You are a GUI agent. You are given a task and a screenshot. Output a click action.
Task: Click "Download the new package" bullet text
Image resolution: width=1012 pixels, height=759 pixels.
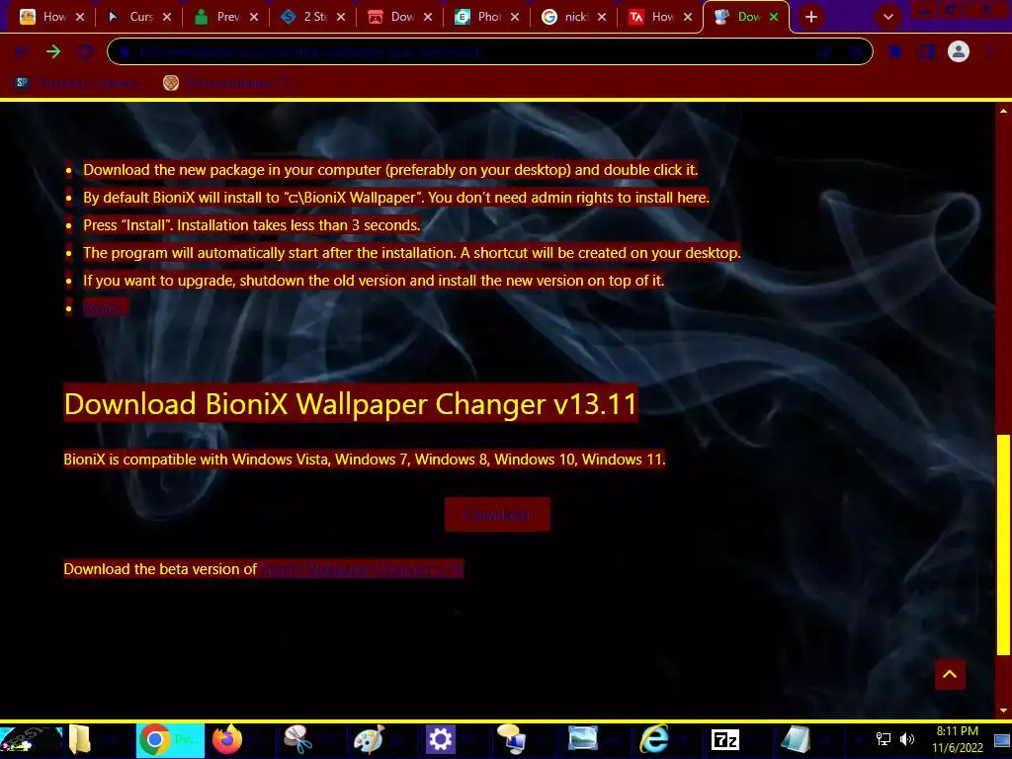coord(390,170)
